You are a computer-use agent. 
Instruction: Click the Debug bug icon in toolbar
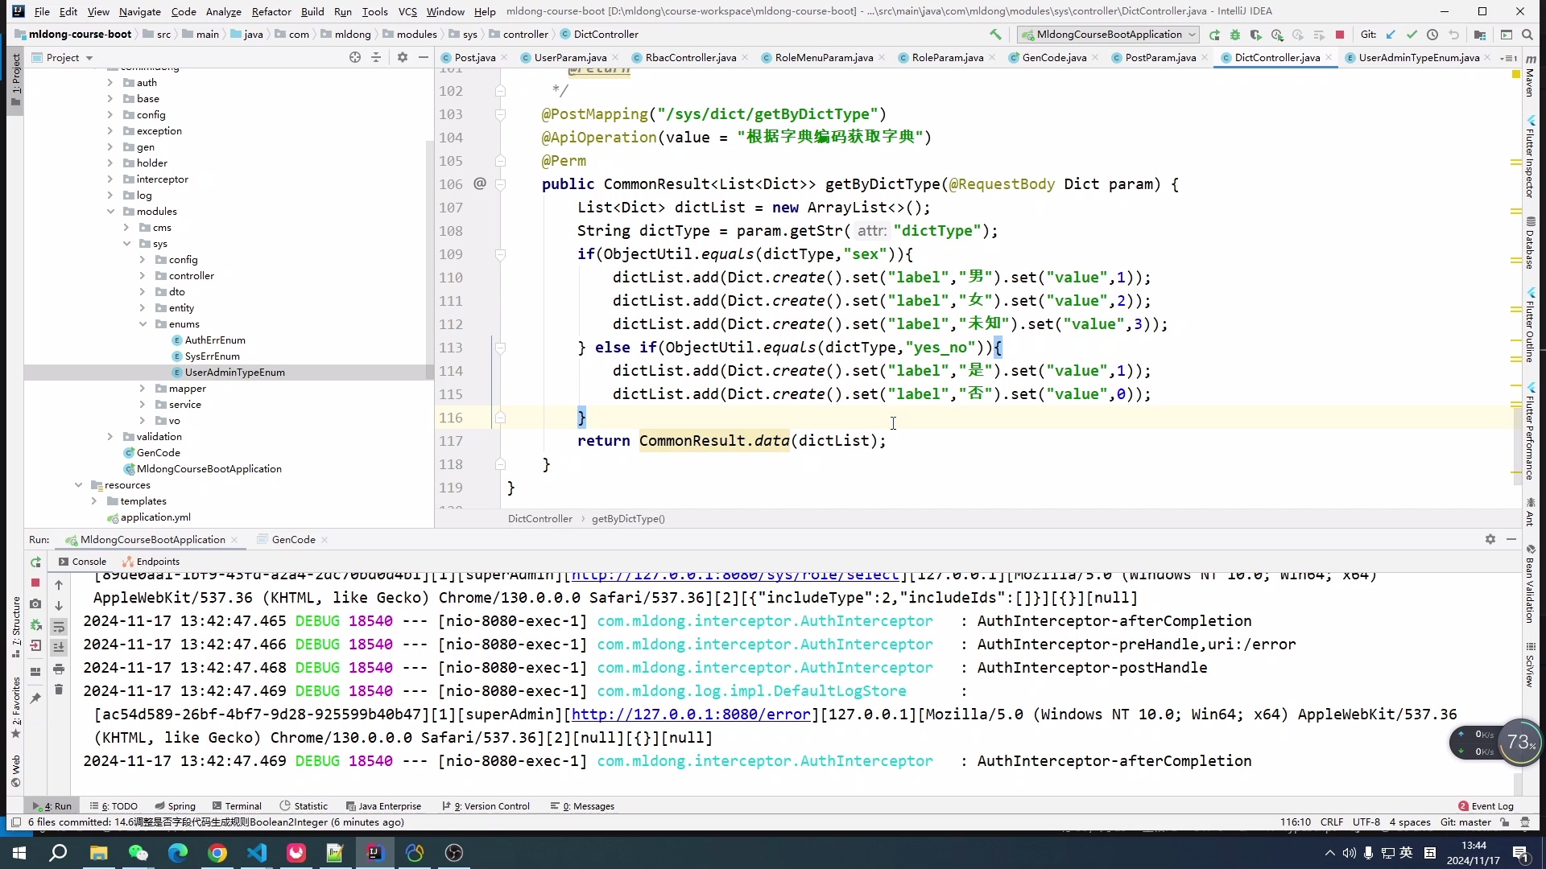[x=1234, y=35]
